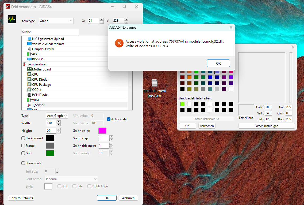The width and height of the screenshot is (304, 205).
Task: Click Abbrechen in the color picker dialog
Action: pyautogui.click(x=207, y=126)
